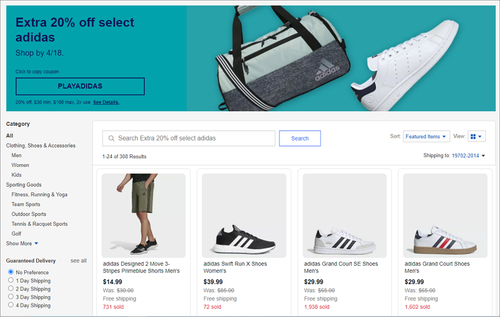The image size is (500, 317).
Task: Select 3 Day Shipping option
Action: pyautogui.click(x=11, y=297)
